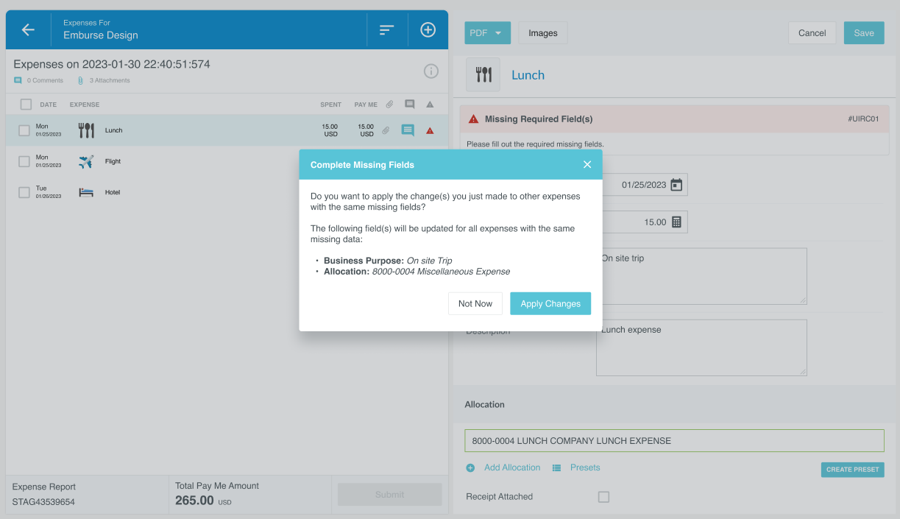The image size is (900, 519).
Task: Click the allocation field 8000-0004 LUNCH
Action: tap(673, 441)
